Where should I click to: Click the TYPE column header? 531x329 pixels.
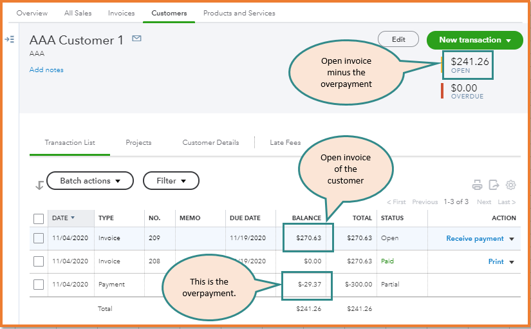tap(106, 218)
